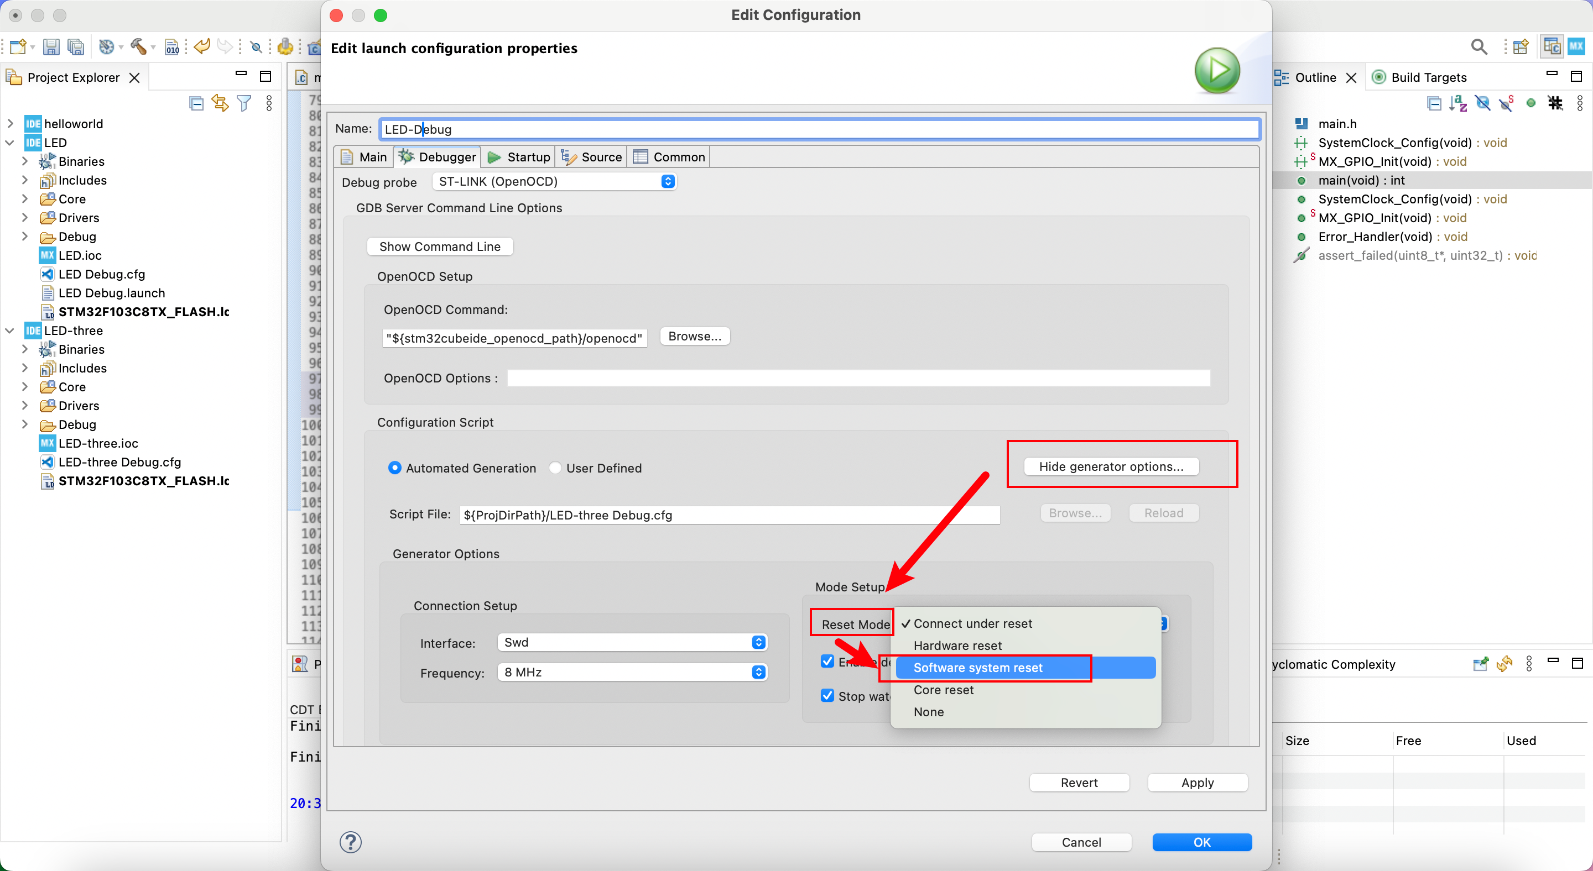Collapse the LED-three project tree
Viewport: 1593px width, 871px height.
click(x=10, y=330)
